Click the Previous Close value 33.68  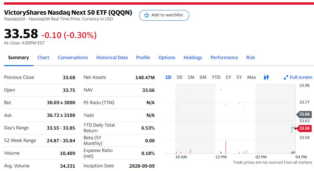point(69,77)
